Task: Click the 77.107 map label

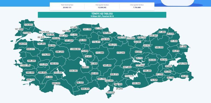Action: point(74,35)
